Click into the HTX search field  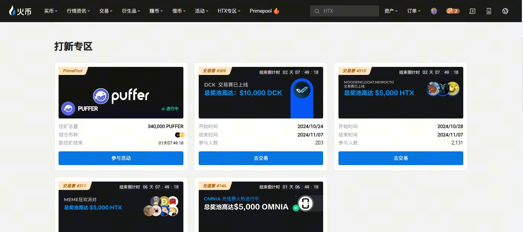tap(348, 11)
